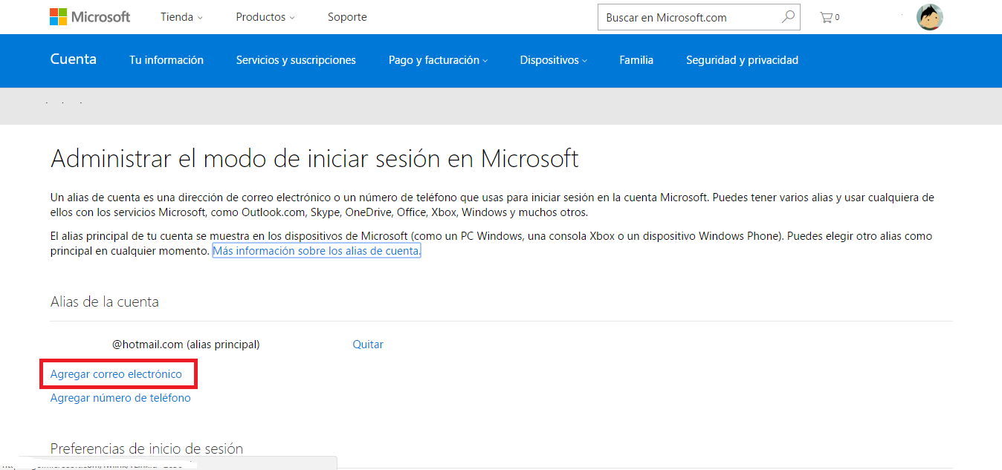The height and width of the screenshot is (470, 1002).
Task: Focus the Buscar en Microsoft.com search field
Action: tap(699, 17)
